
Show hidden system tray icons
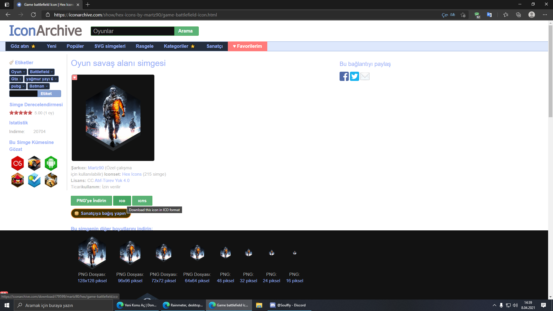pyautogui.click(x=495, y=305)
